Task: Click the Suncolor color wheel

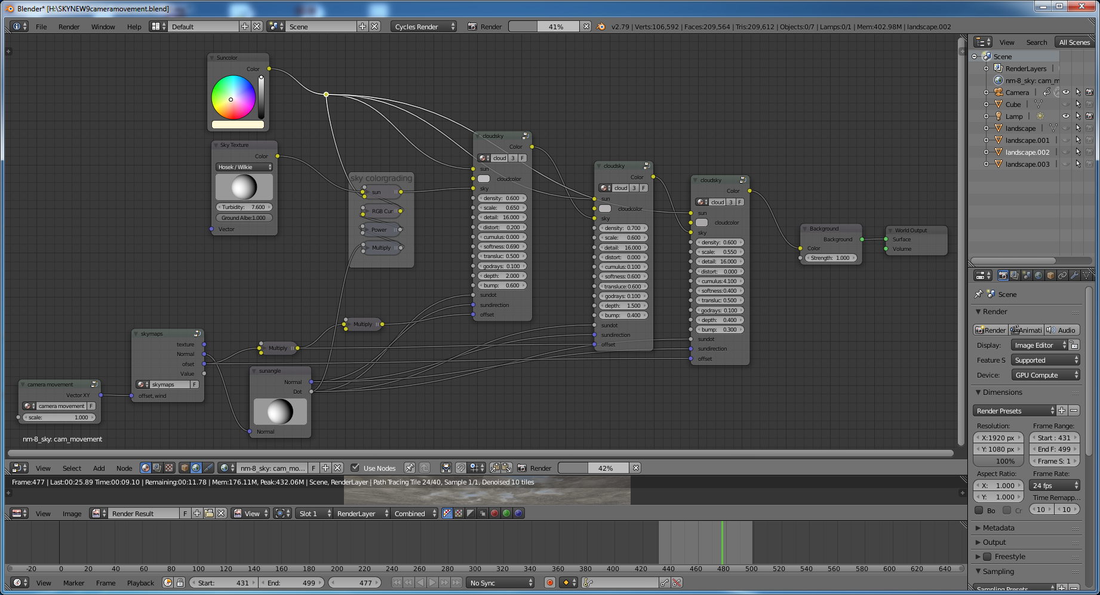Action: (x=233, y=97)
